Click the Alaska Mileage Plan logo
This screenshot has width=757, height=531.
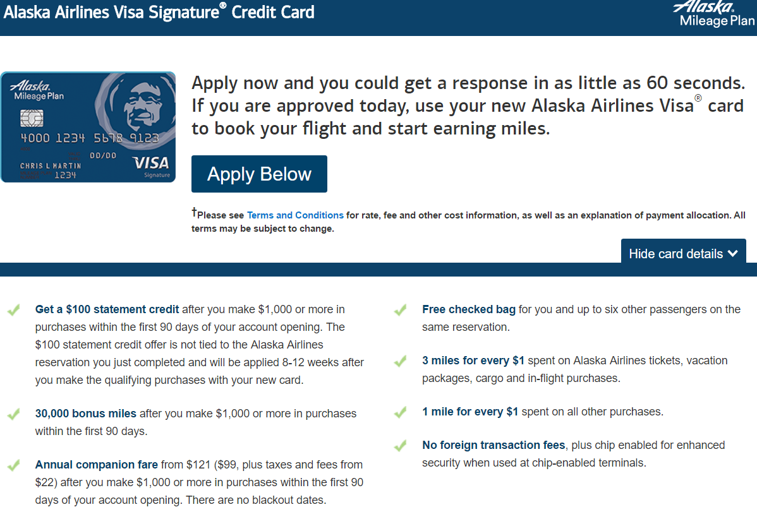[x=714, y=14]
